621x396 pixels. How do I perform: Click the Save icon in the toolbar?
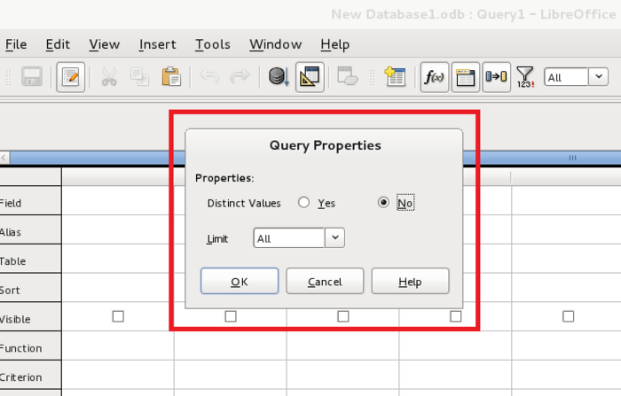point(32,77)
